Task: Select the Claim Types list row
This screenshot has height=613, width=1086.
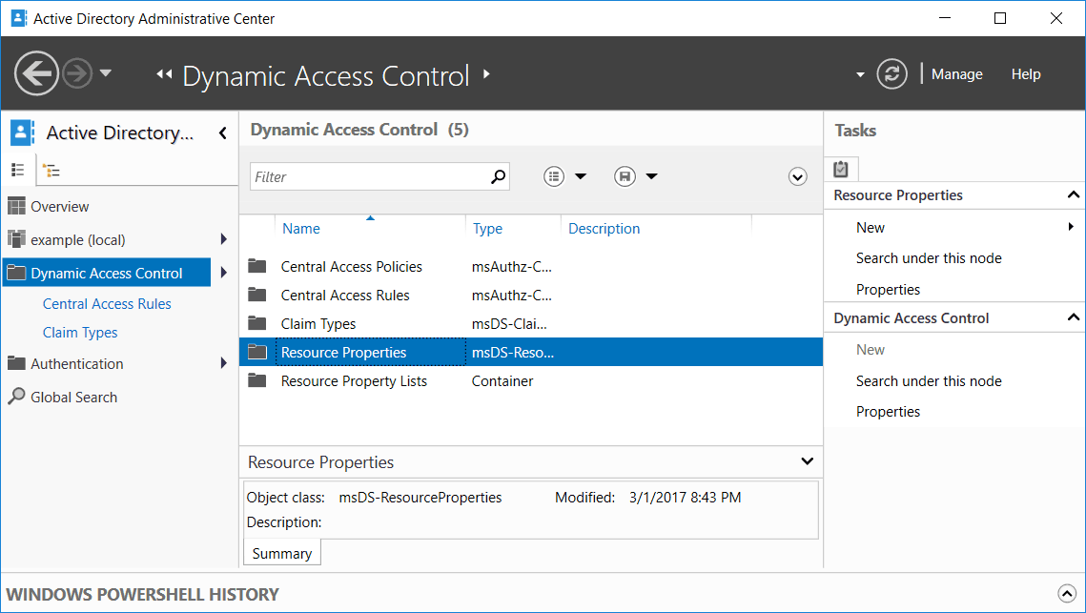Action: tap(531, 324)
